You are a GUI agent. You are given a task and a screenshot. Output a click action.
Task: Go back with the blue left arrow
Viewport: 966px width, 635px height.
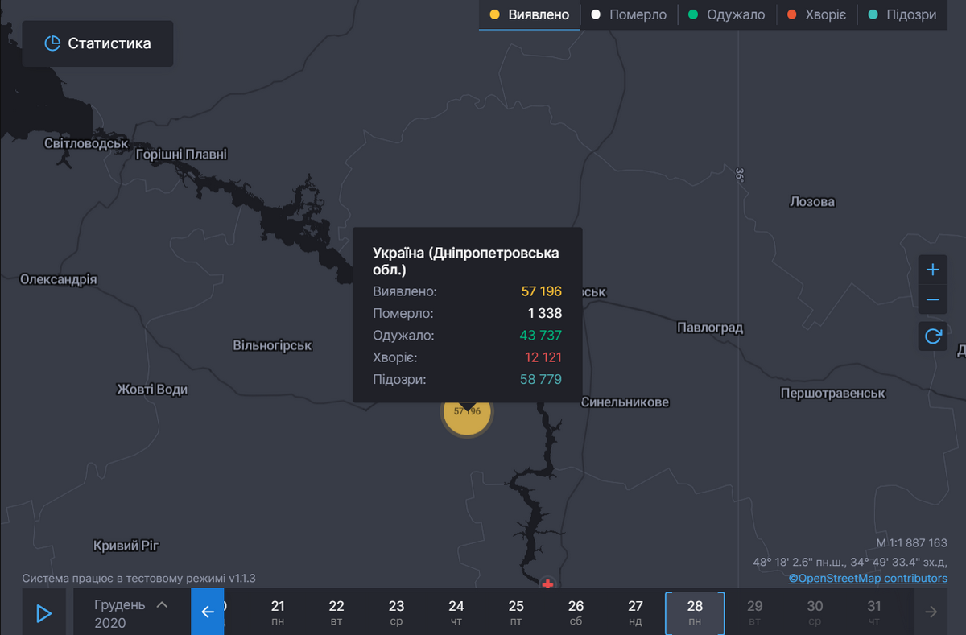tap(208, 612)
